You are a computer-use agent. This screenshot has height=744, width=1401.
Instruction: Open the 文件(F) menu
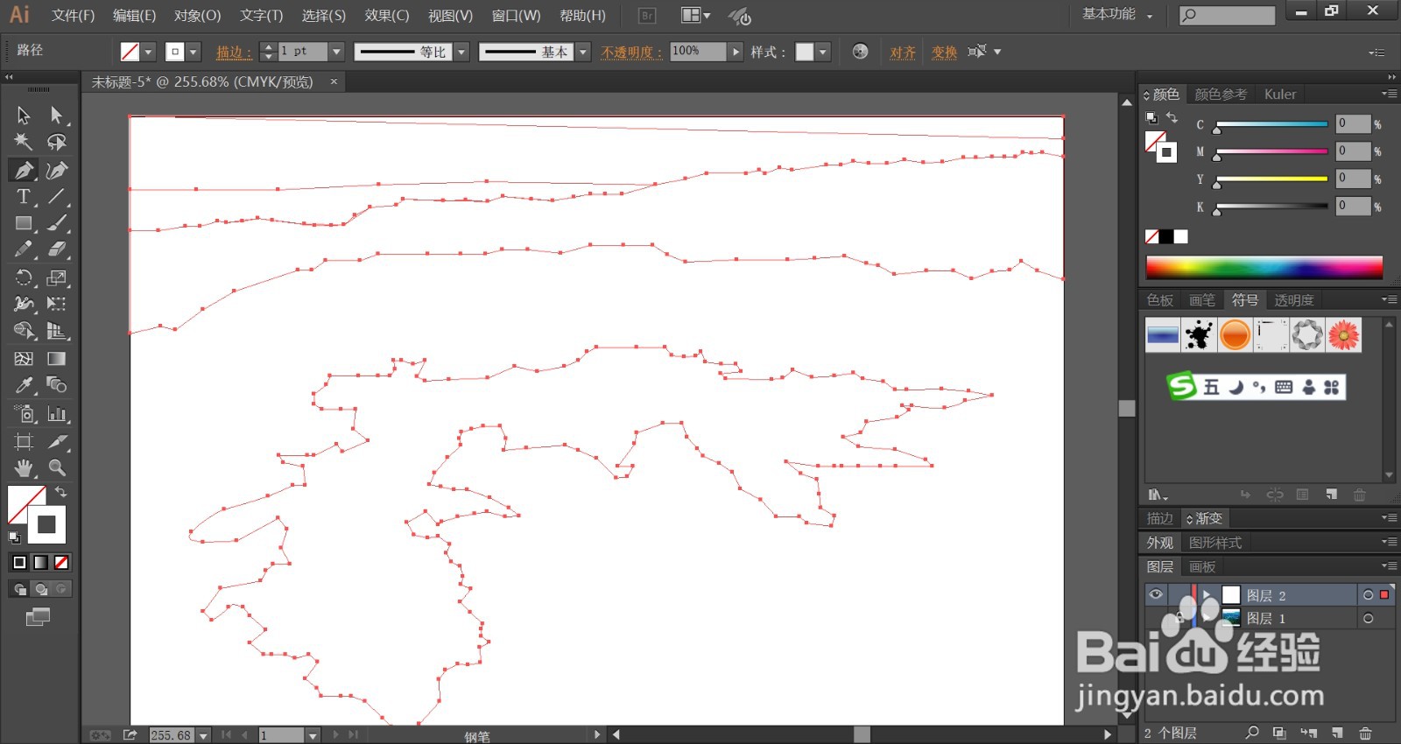tap(73, 16)
